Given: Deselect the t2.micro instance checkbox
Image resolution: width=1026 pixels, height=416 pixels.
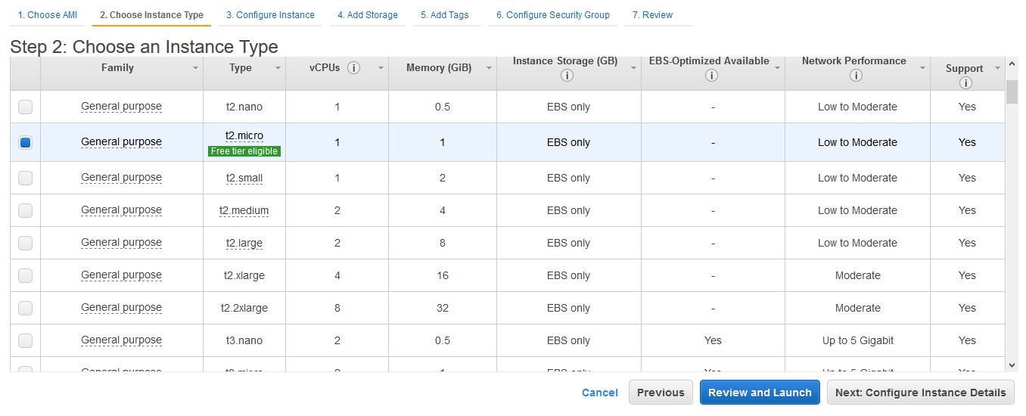Looking at the screenshot, I should pos(26,142).
